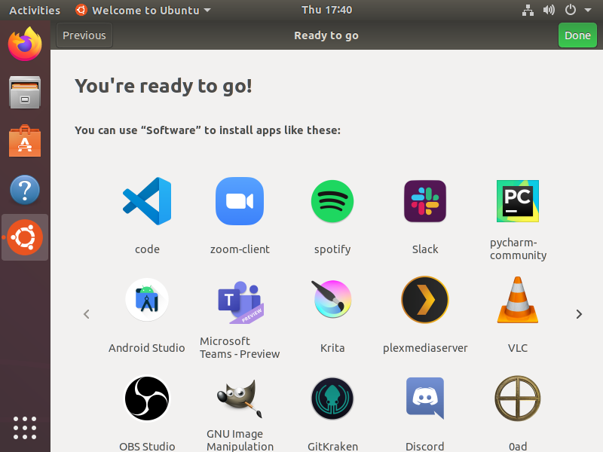This screenshot has height=452, width=603.
Task: Choose the 0ad game icon
Action: [518, 399]
